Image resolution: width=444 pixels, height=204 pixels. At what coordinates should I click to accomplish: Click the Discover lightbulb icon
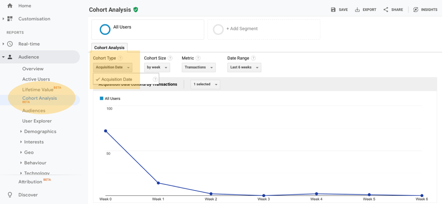coord(10,195)
